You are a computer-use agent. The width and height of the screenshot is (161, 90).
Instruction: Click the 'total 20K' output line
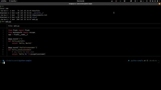pos(4,8)
